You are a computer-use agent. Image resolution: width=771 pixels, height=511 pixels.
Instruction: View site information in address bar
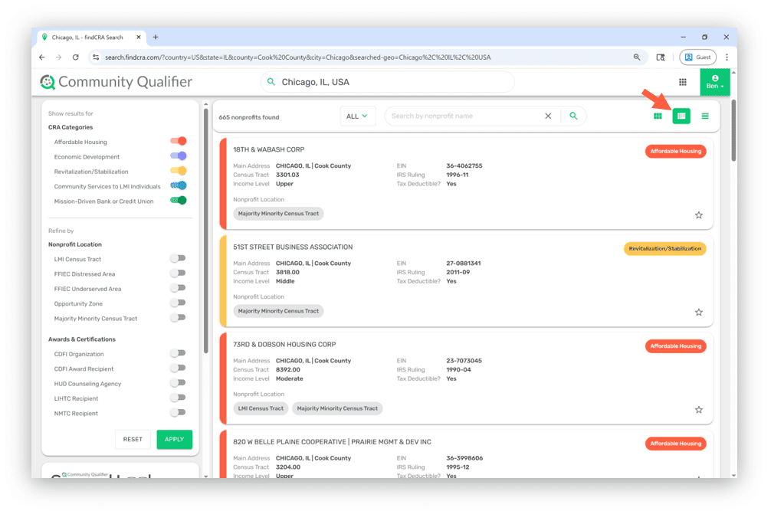96,57
